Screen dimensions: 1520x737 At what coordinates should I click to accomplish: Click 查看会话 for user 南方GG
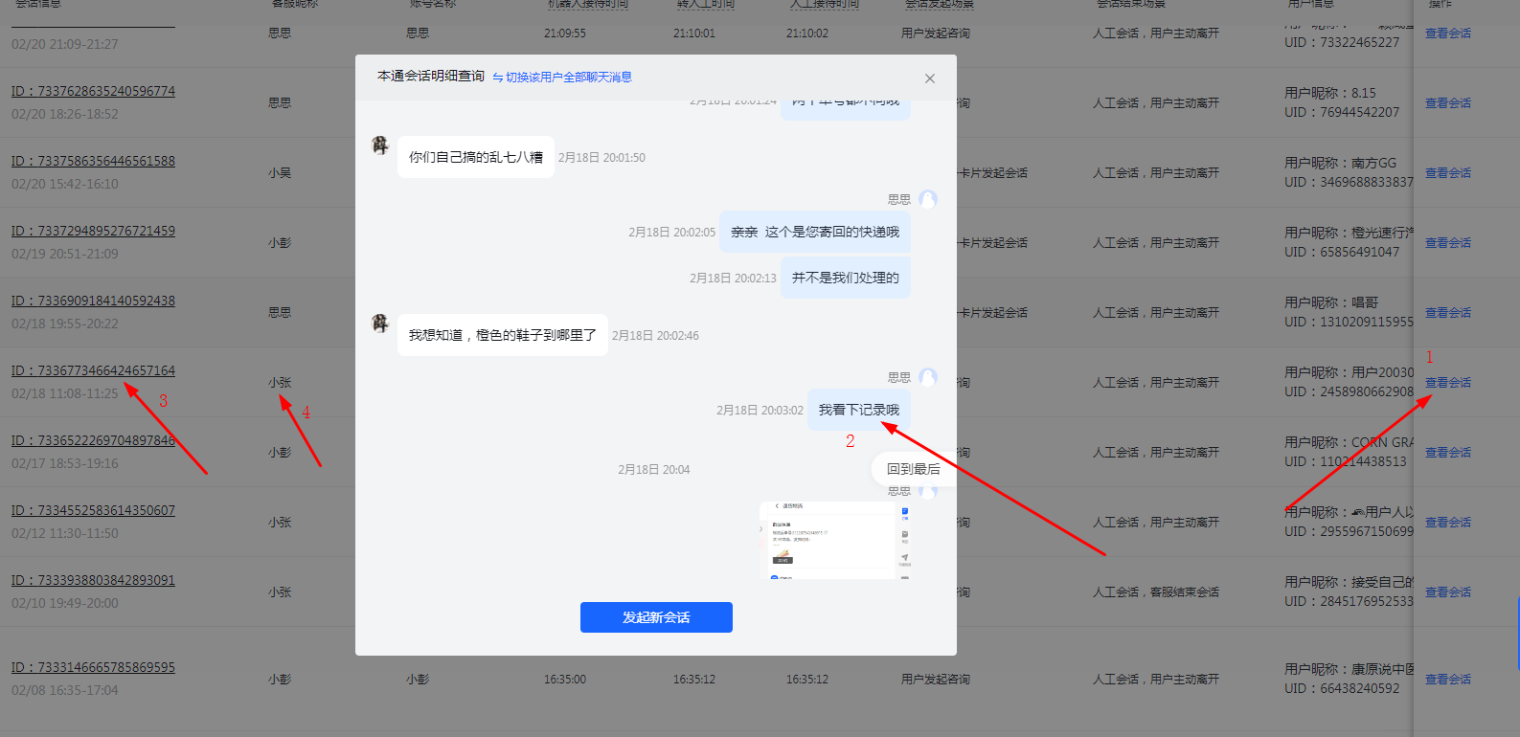[1447, 173]
